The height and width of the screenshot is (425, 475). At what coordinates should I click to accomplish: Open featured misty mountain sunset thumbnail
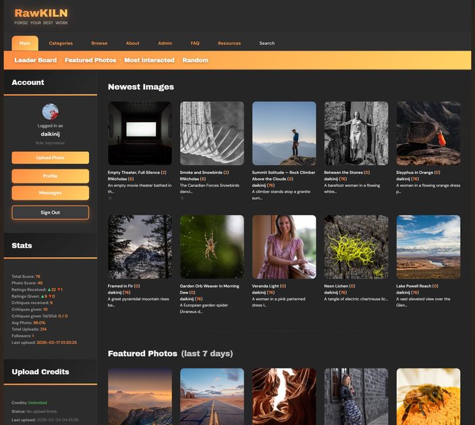pos(140,397)
